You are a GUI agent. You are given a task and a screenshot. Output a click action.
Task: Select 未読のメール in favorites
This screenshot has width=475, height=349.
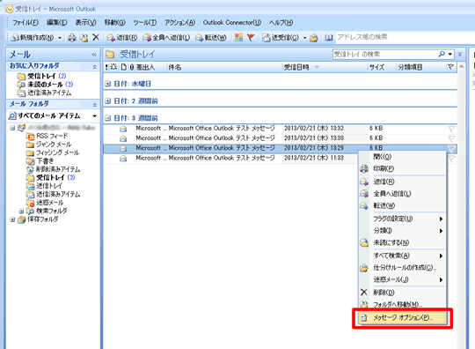point(45,85)
